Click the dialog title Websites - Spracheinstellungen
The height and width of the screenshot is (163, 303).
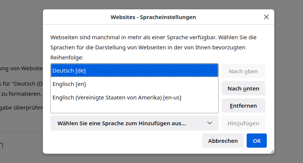153,17
